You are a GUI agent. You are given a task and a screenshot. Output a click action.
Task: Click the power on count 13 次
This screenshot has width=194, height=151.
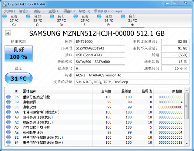(x=175, y=62)
